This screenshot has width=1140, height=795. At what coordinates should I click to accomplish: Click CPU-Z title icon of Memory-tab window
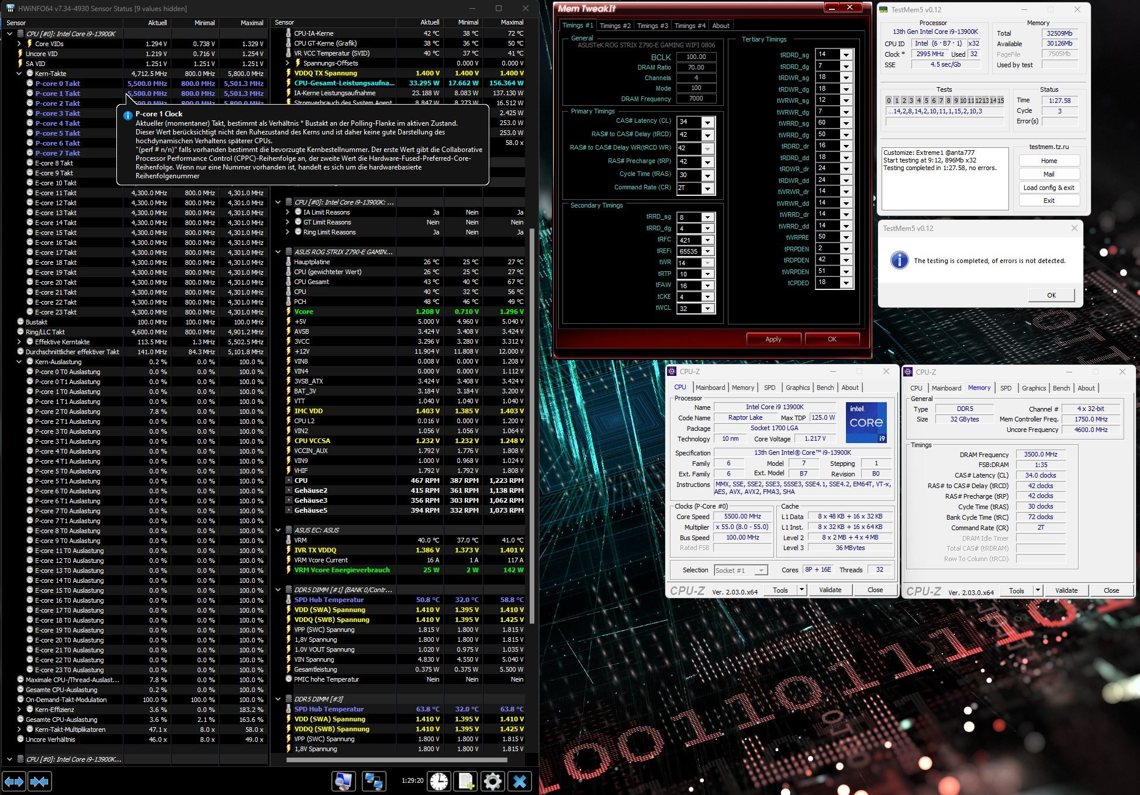908,372
